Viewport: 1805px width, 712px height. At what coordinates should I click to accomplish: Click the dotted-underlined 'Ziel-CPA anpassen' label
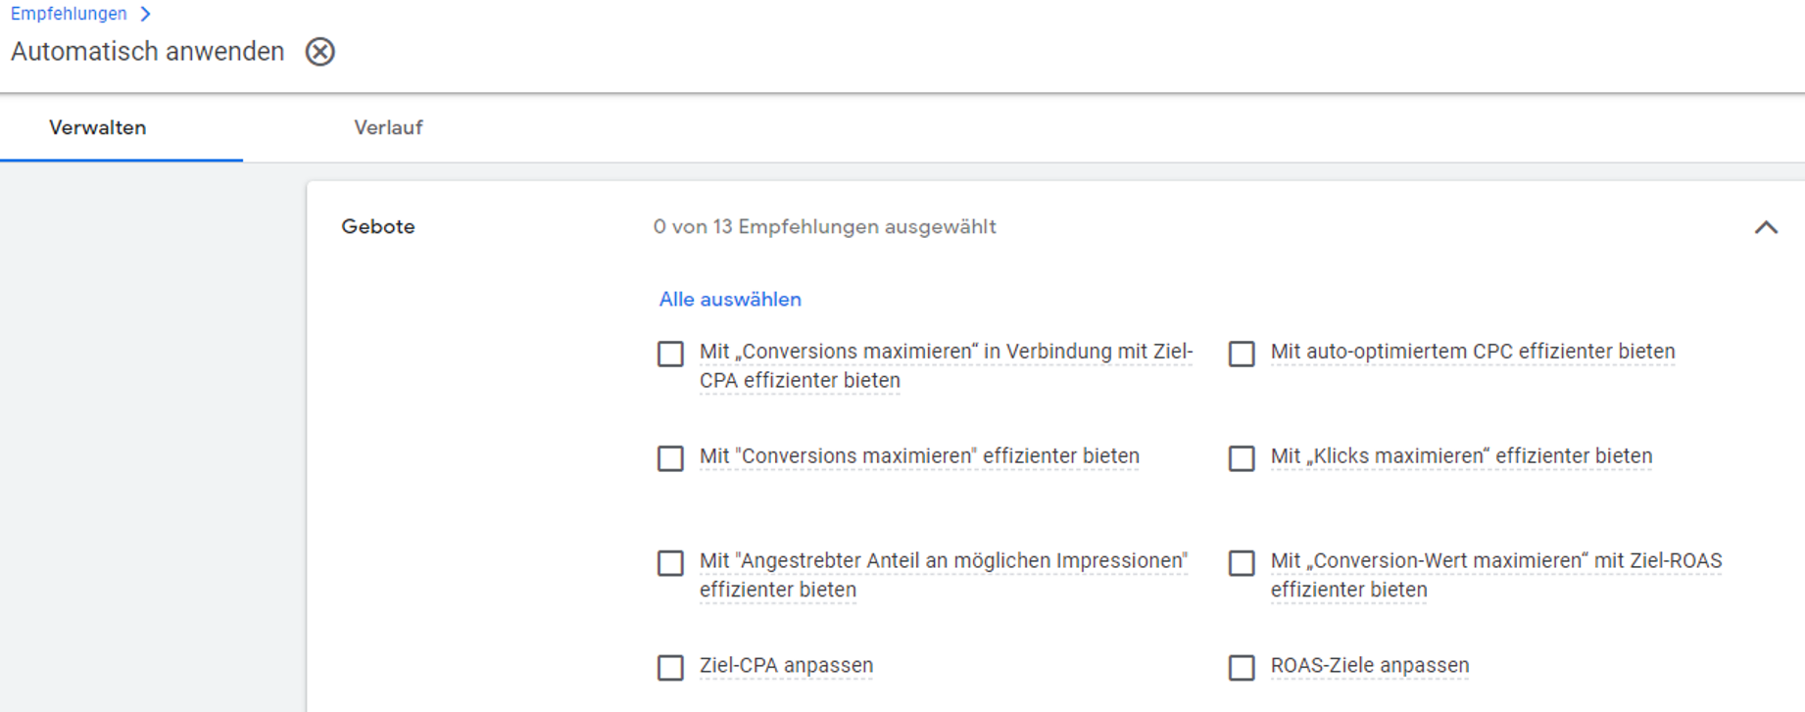coord(786,666)
